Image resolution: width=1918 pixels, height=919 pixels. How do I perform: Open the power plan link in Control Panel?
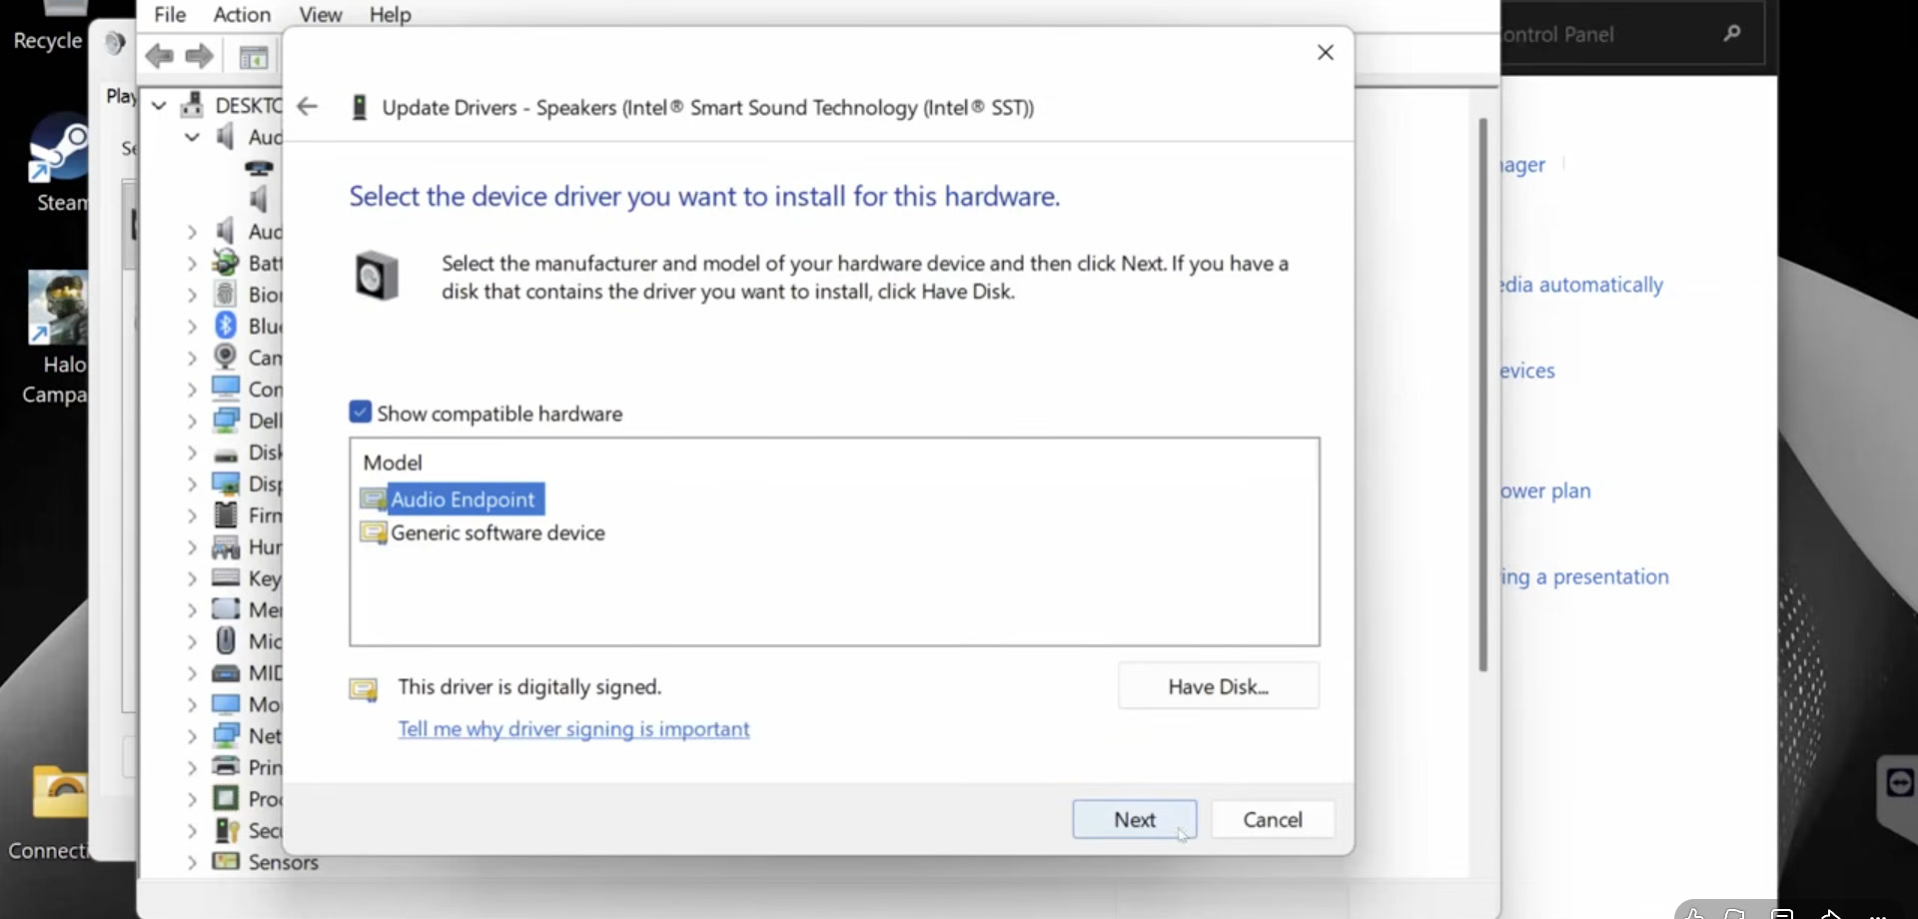coord(1545,490)
